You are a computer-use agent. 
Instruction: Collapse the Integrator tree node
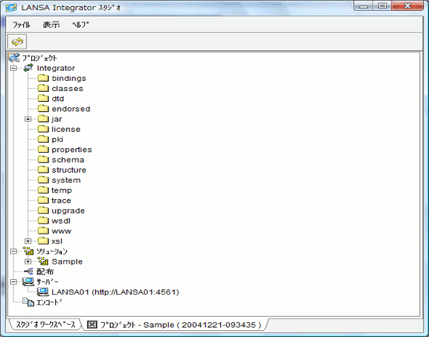point(13,68)
